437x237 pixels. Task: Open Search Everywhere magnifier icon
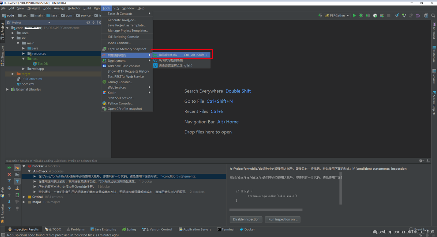(x=433, y=15)
